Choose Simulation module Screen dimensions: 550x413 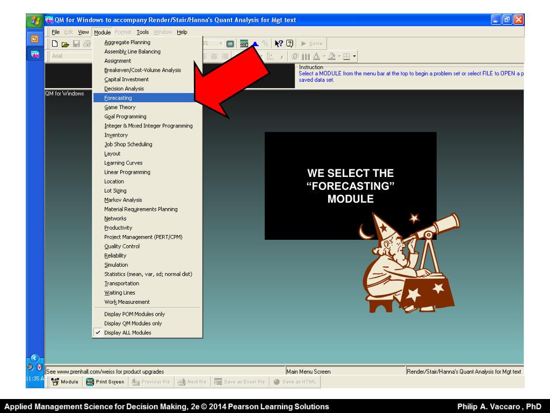pyautogui.click(x=116, y=265)
